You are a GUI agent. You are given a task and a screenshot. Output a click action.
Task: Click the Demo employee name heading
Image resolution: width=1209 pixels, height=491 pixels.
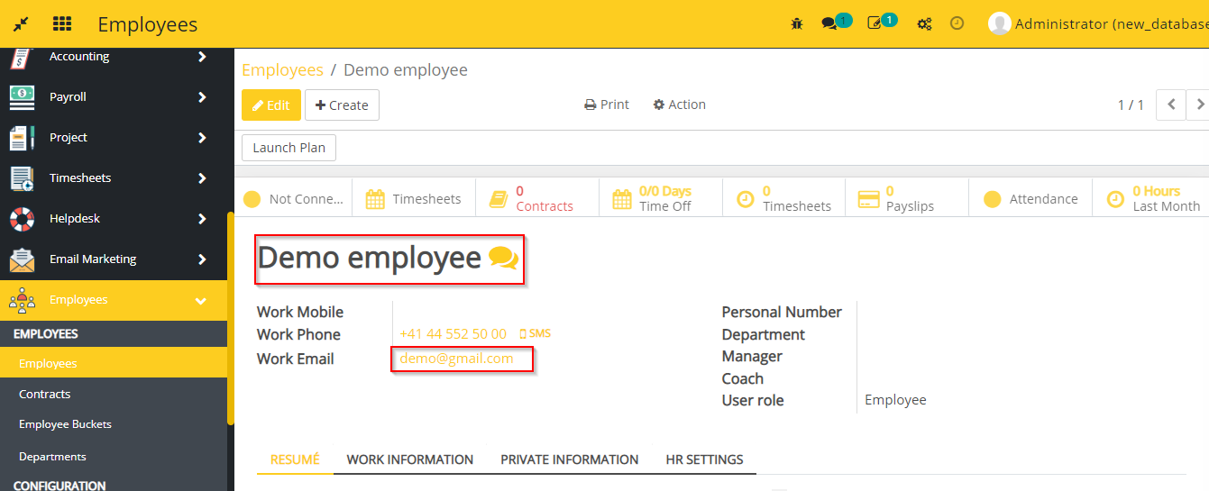[x=370, y=259]
